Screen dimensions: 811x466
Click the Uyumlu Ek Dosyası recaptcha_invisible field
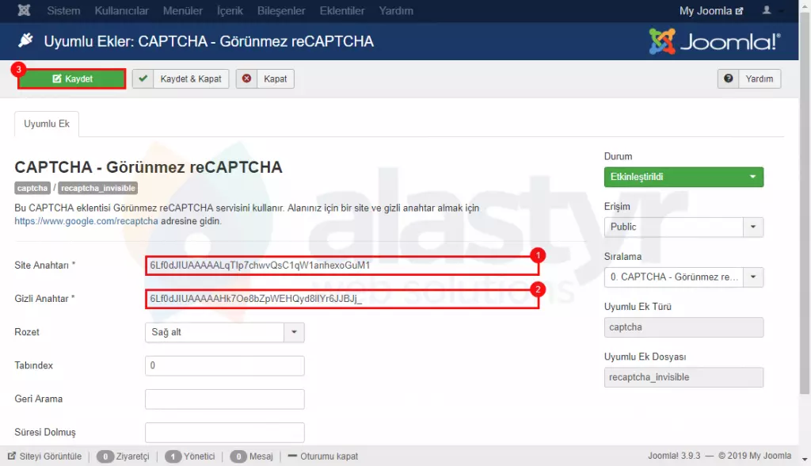[683, 377]
